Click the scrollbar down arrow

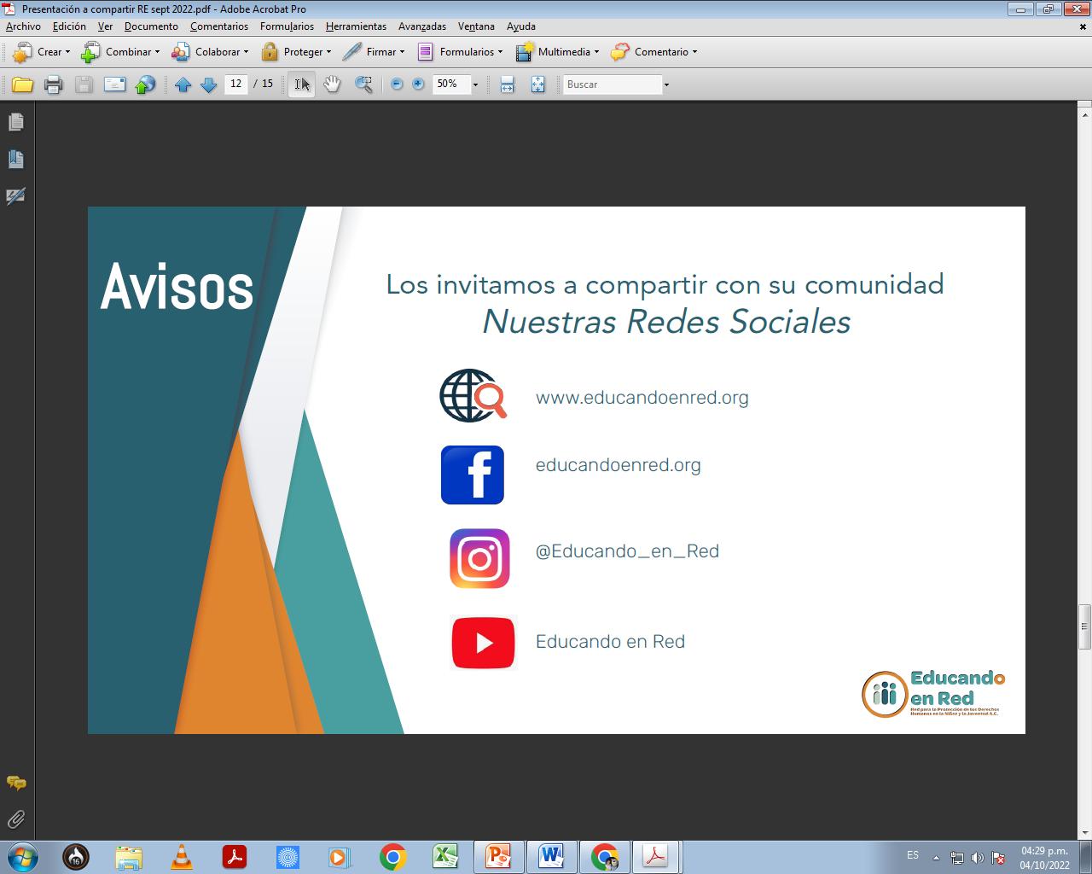[1085, 832]
